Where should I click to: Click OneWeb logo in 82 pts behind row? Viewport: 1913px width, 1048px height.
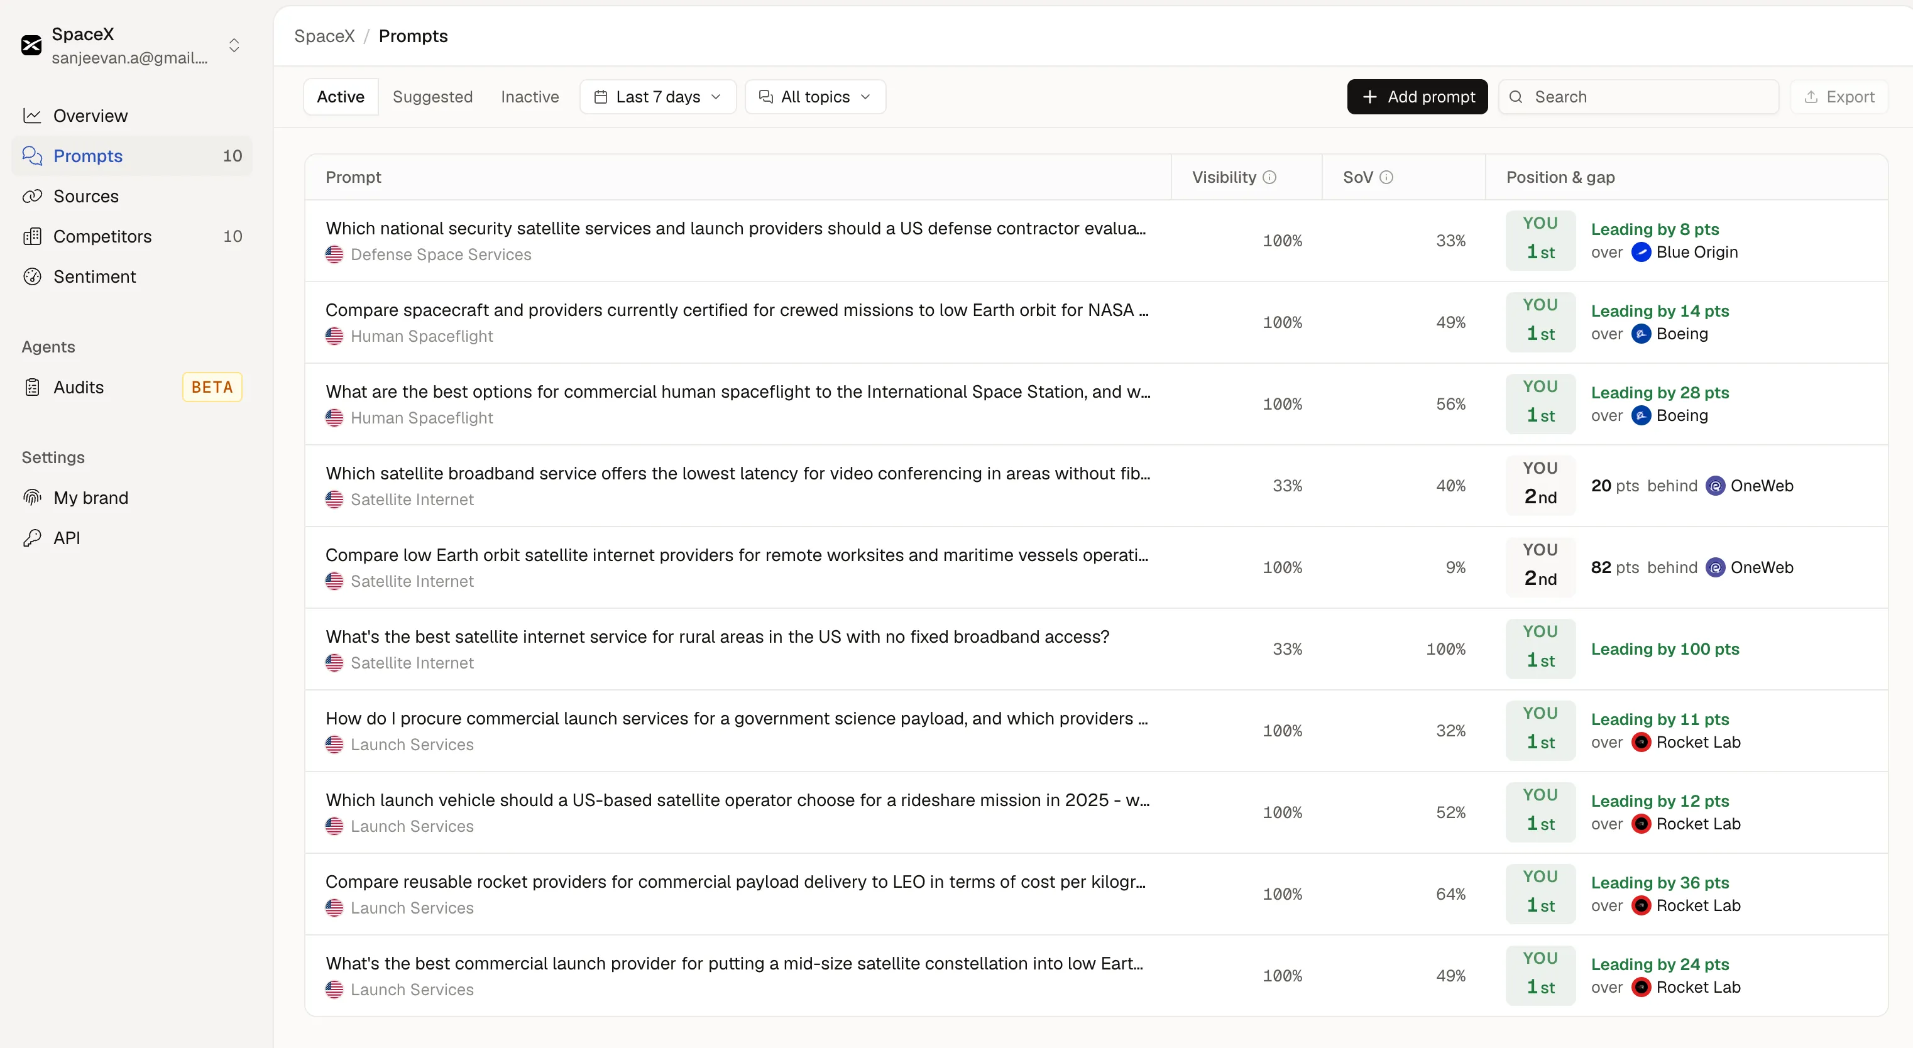(1716, 567)
